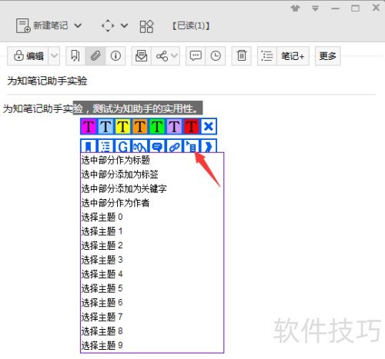Click the bookmark tag icon in note toolbar
This screenshot has width=385, height=359.
(75, 56)
